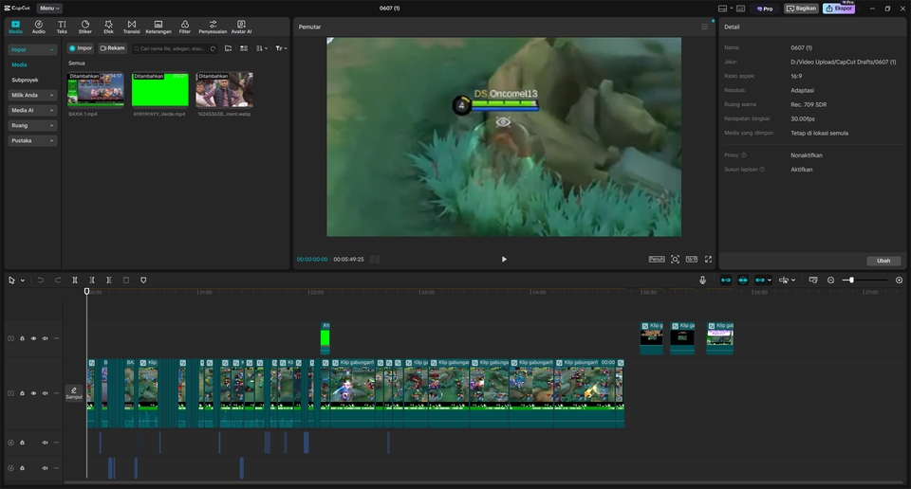This screenshot has width=911, height=489.
Task: Hide the overlay video track with eye icon
Action: coord(34,338)
